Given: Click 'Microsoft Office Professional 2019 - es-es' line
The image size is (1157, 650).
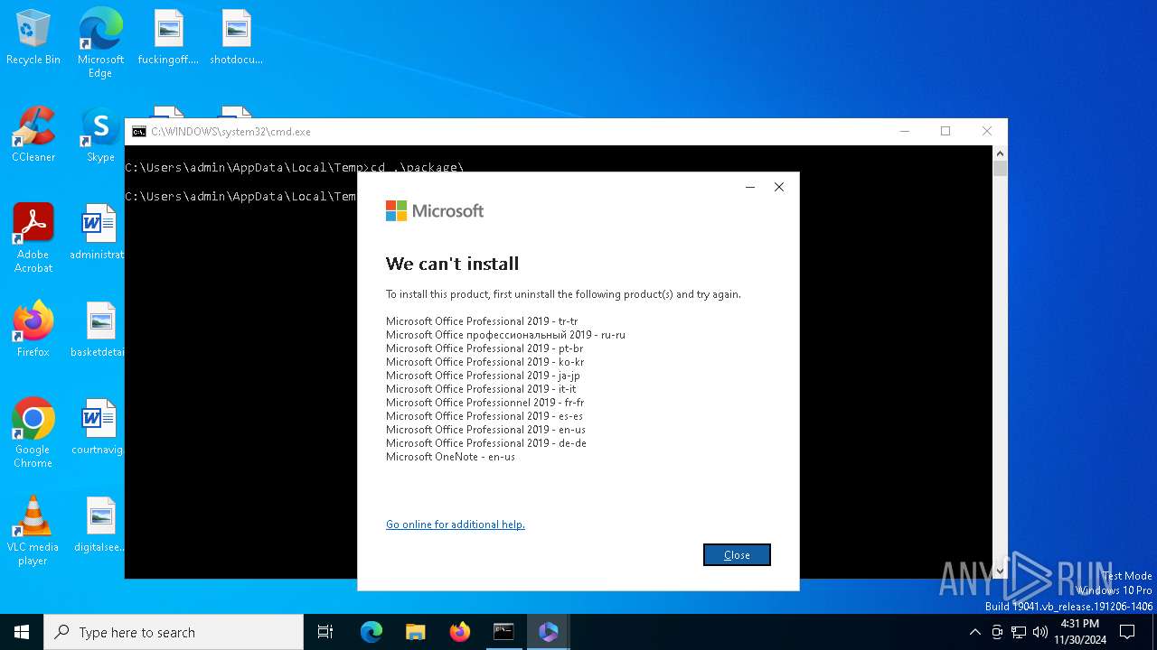Looking at the screenshot, I should [x=484, y=416].
